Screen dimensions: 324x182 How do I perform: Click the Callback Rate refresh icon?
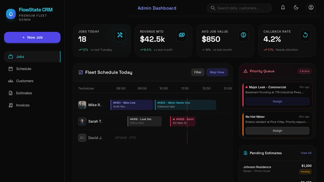[305, 35]
